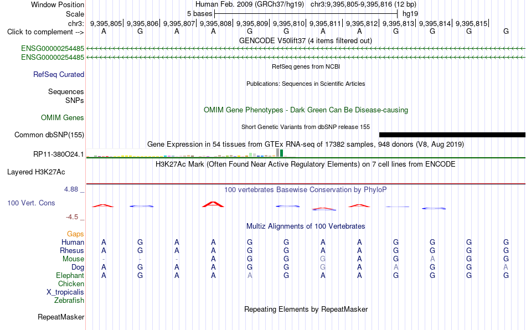Click the faded G in the Dog row
The width and height of the screenshot is (526, 330).
[323, 267]
